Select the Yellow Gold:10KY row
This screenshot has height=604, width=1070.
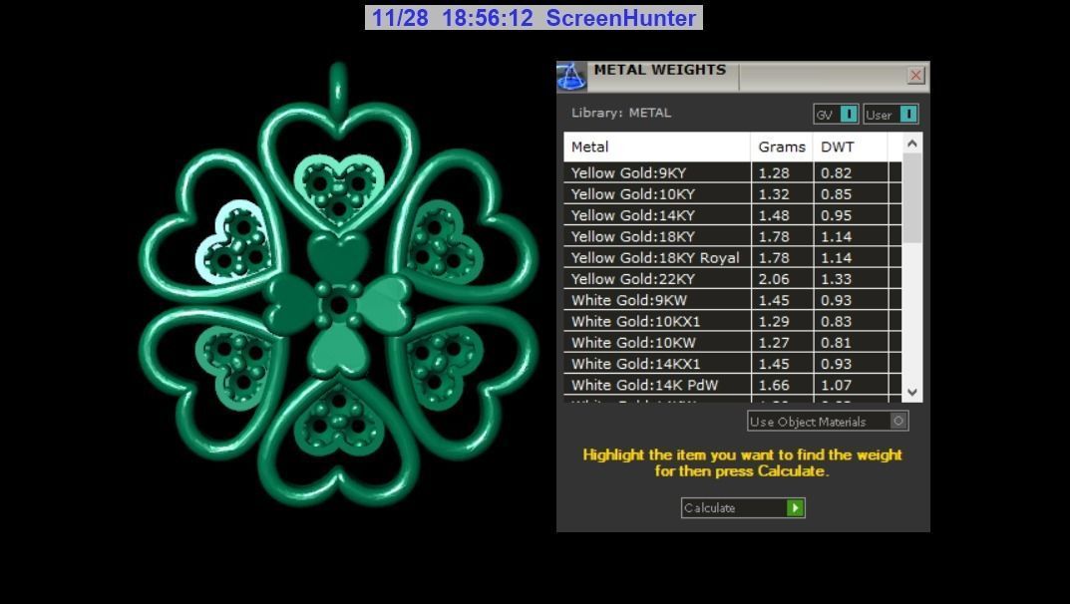tap(732, 193)
